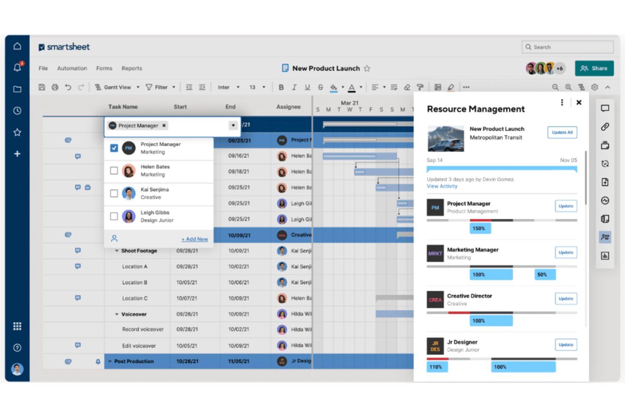Click the Location A task cell

[x=137, y=267]
